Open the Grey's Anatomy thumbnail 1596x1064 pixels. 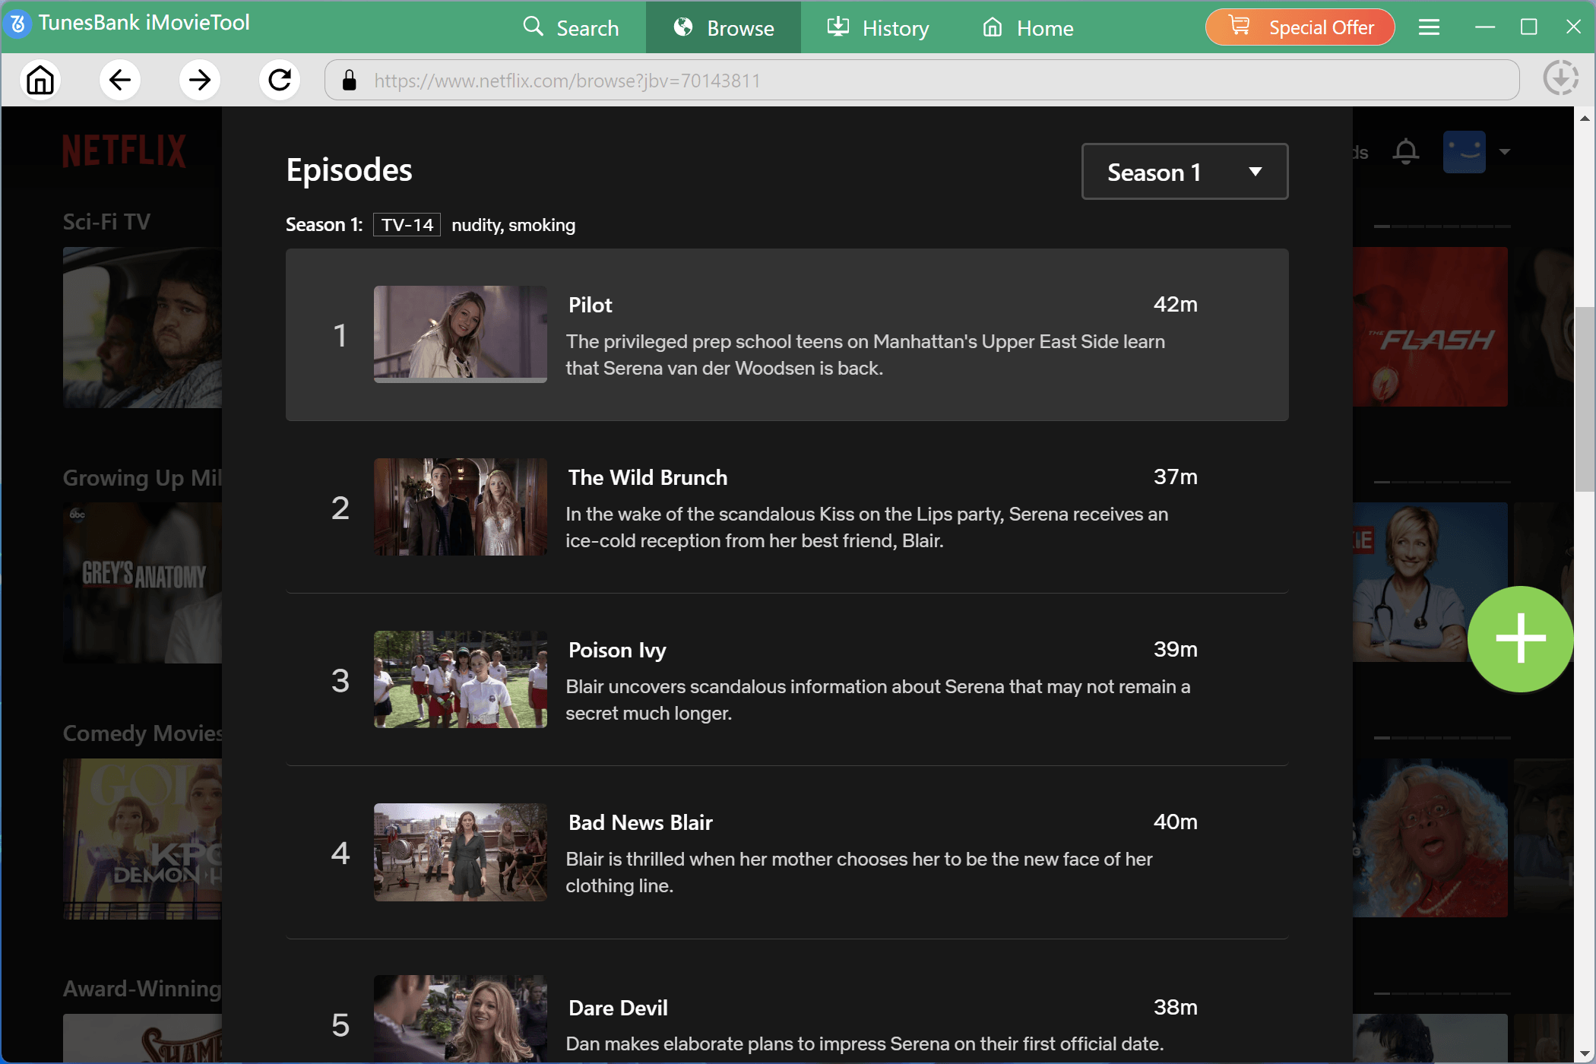click(143, 582)
